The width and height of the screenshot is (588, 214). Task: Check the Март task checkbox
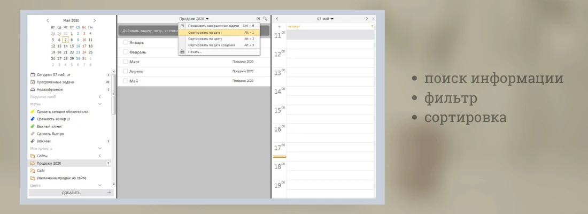pyautogui.click(x=125, y=62)
